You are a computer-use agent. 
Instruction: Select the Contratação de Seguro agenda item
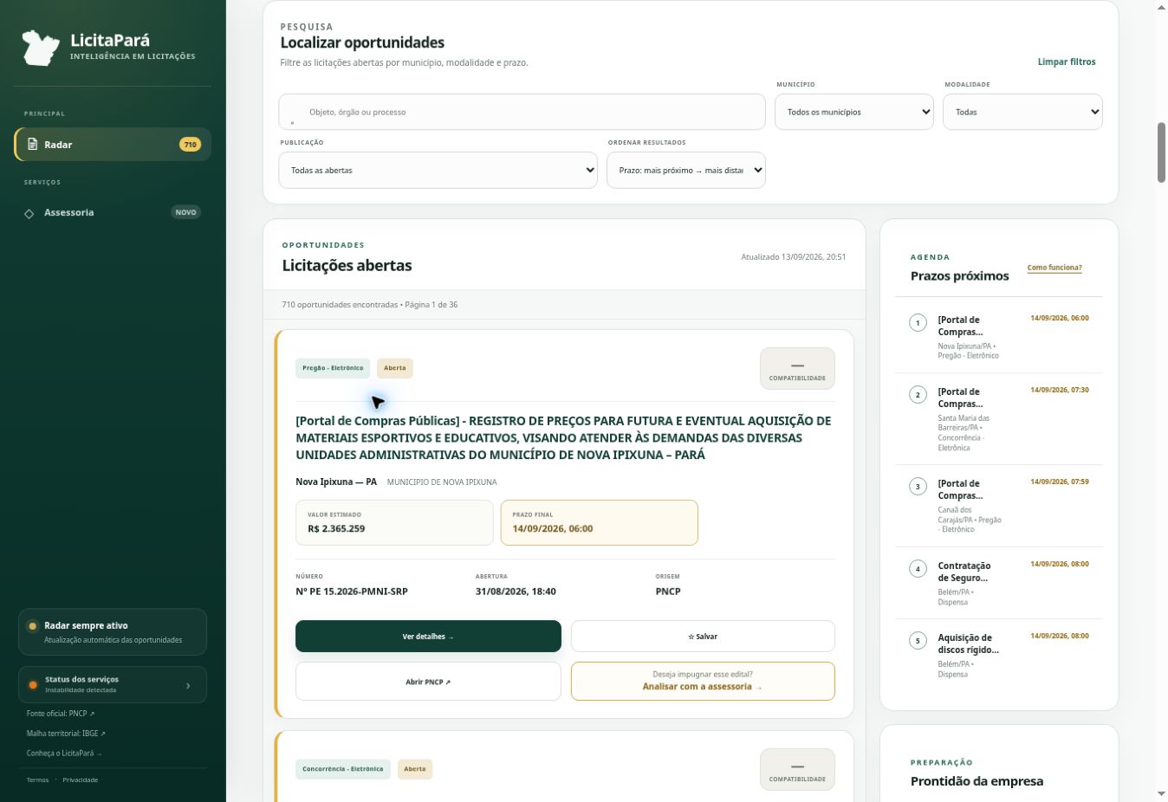[x=999, y=583]
